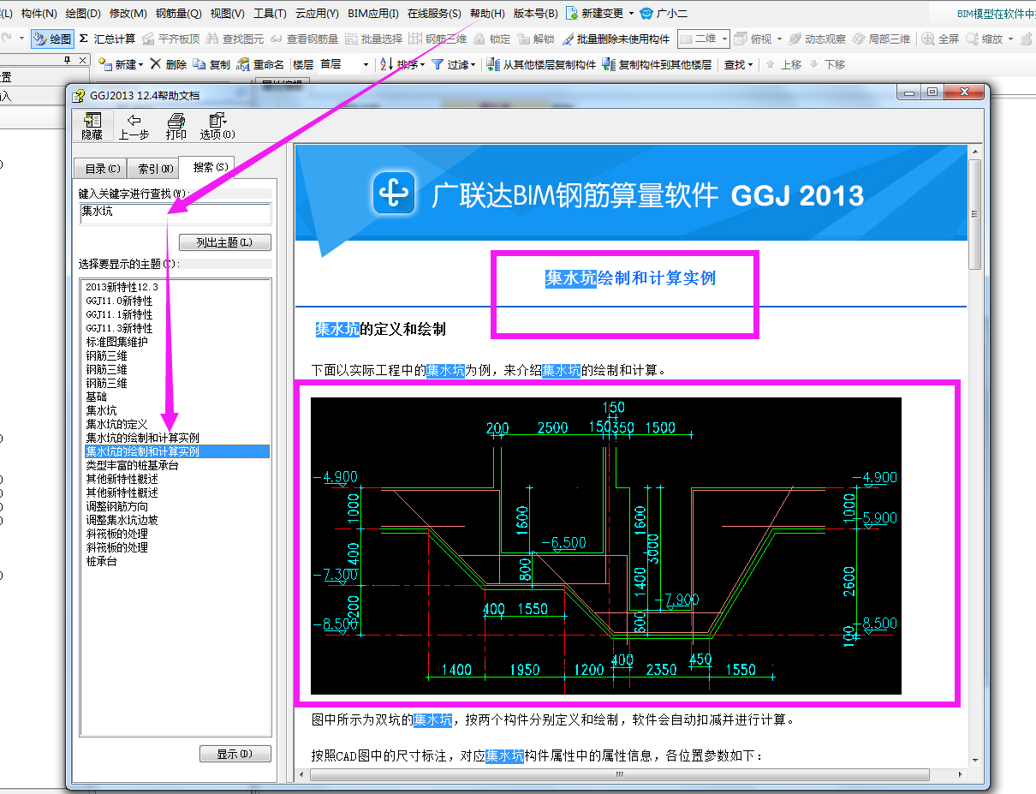Screen dimensions: 1036x794
Task: Select topic 标准图集维护
Action: (117, 342)
